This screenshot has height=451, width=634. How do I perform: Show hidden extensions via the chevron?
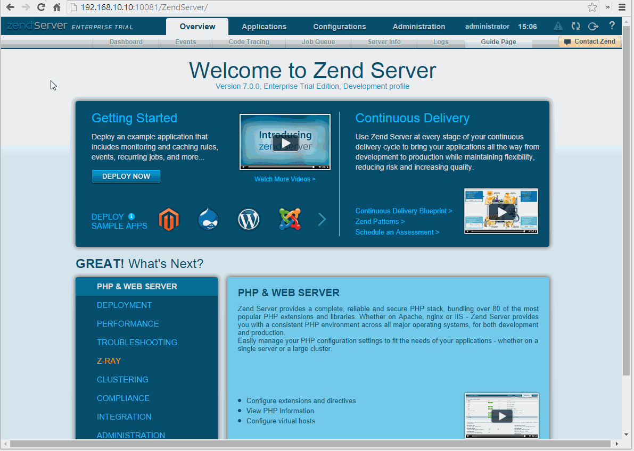click(608, 7)
